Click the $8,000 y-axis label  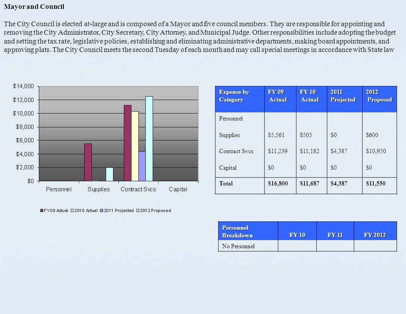[25, 127]
